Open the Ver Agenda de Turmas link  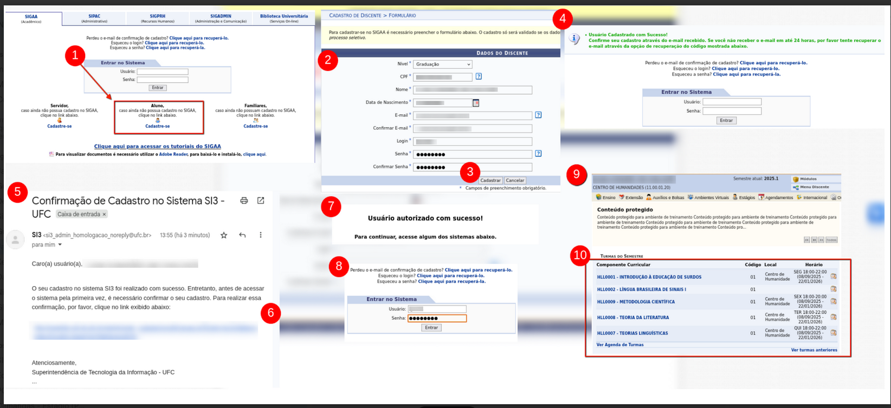pyautogui.click(x=619, y=345)
